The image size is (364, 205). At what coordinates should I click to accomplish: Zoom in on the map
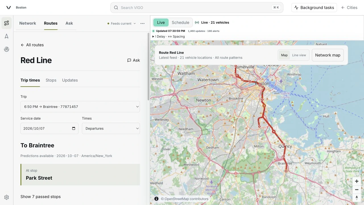(357, 181)
